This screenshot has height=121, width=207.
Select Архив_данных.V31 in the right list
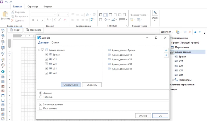[122, 64]
